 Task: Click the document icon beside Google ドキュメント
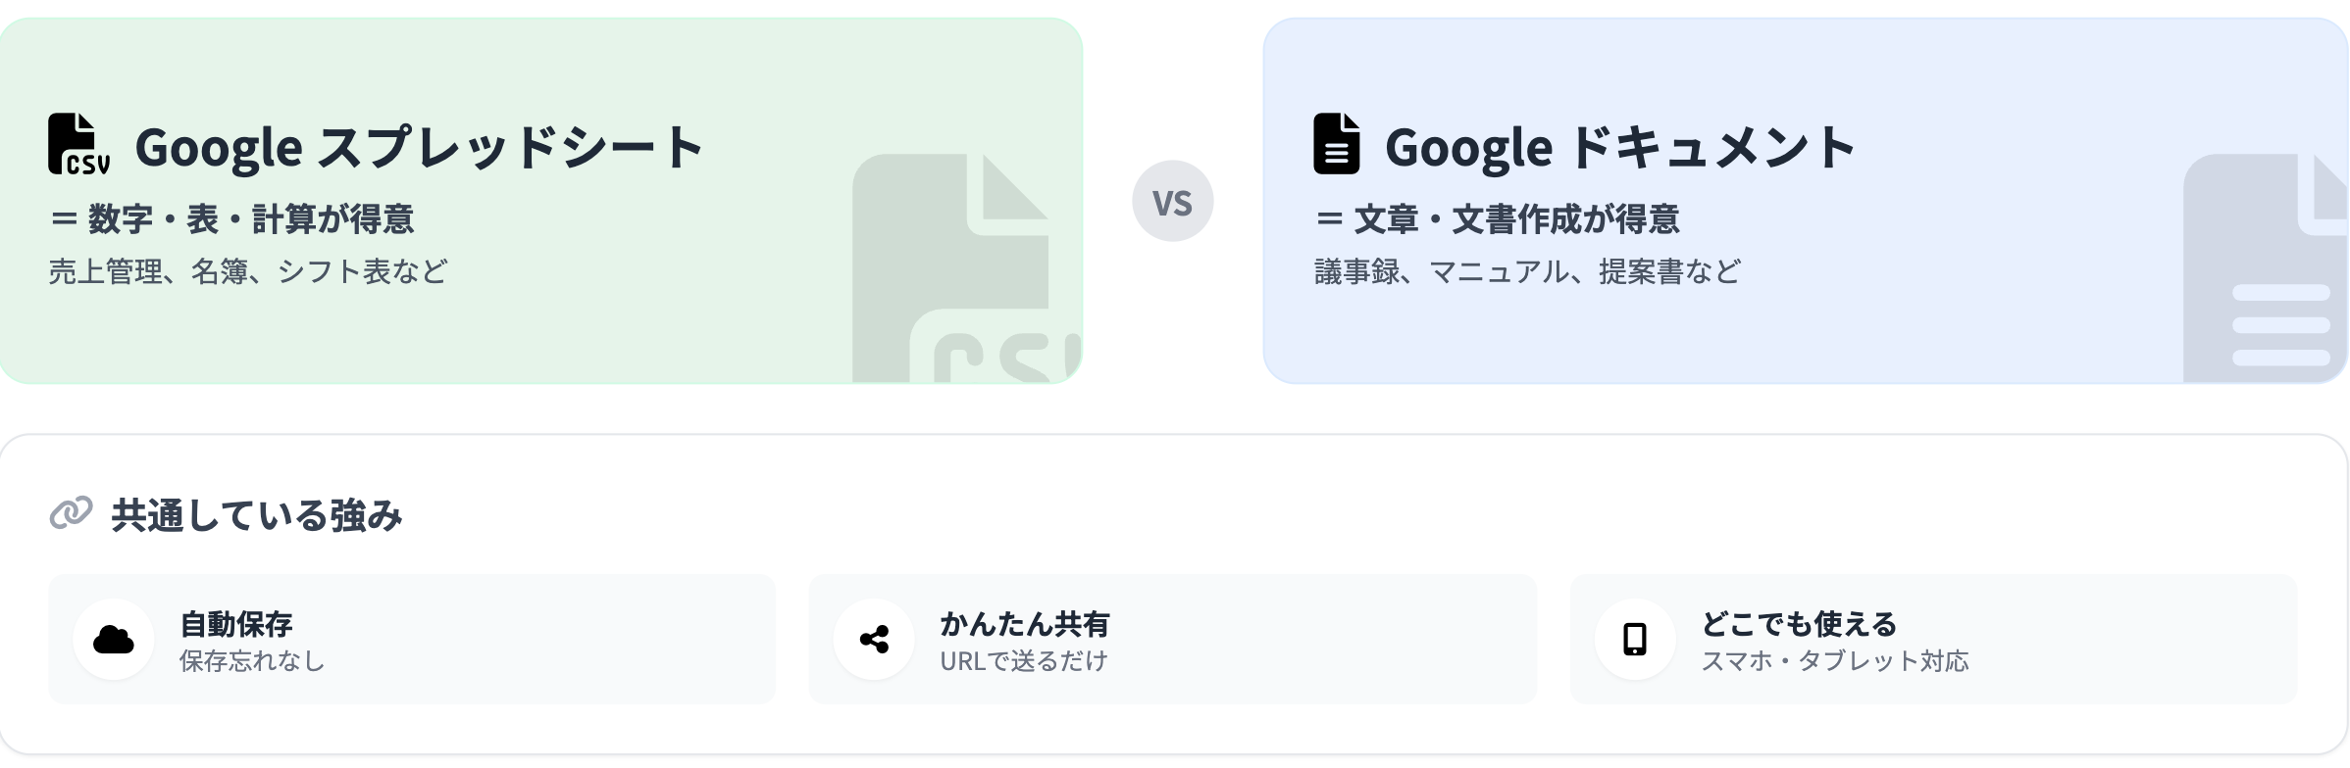coord(1336,145)
